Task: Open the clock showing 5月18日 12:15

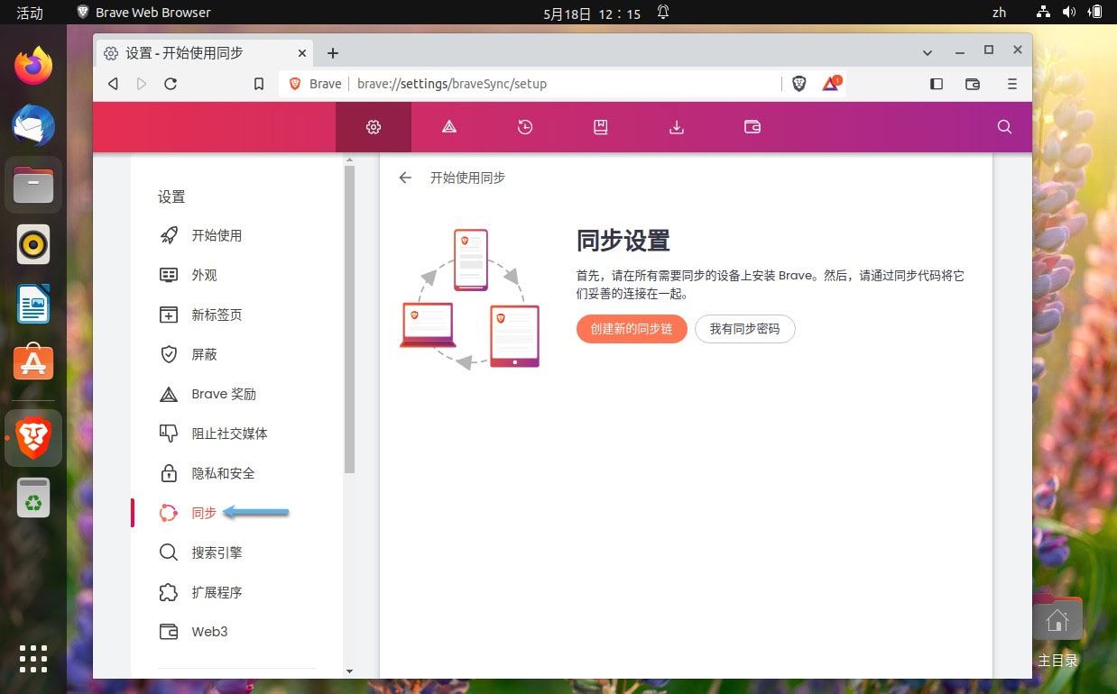Action: (592, 13)
